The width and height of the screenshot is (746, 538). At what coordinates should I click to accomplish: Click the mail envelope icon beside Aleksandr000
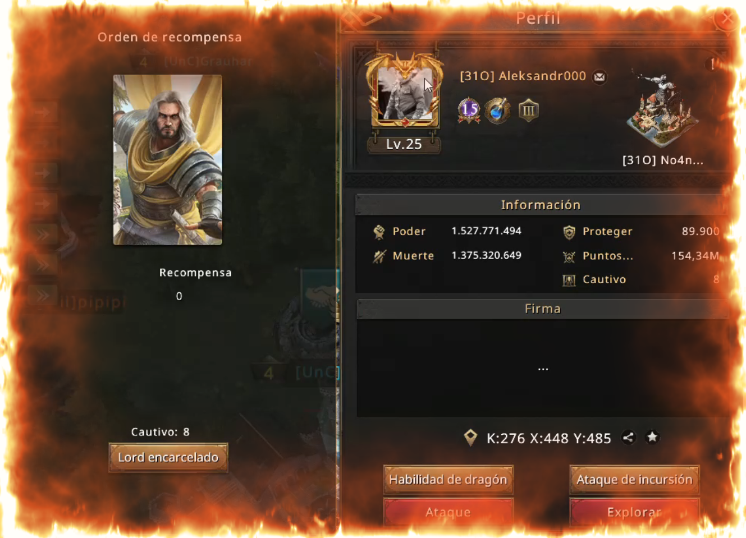[599, 77]
